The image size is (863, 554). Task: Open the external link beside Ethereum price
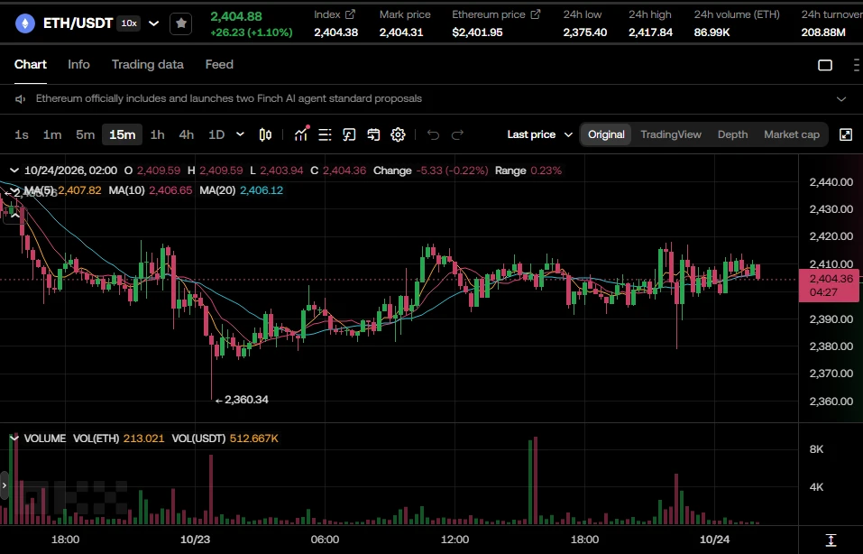[x=535, y=14]
